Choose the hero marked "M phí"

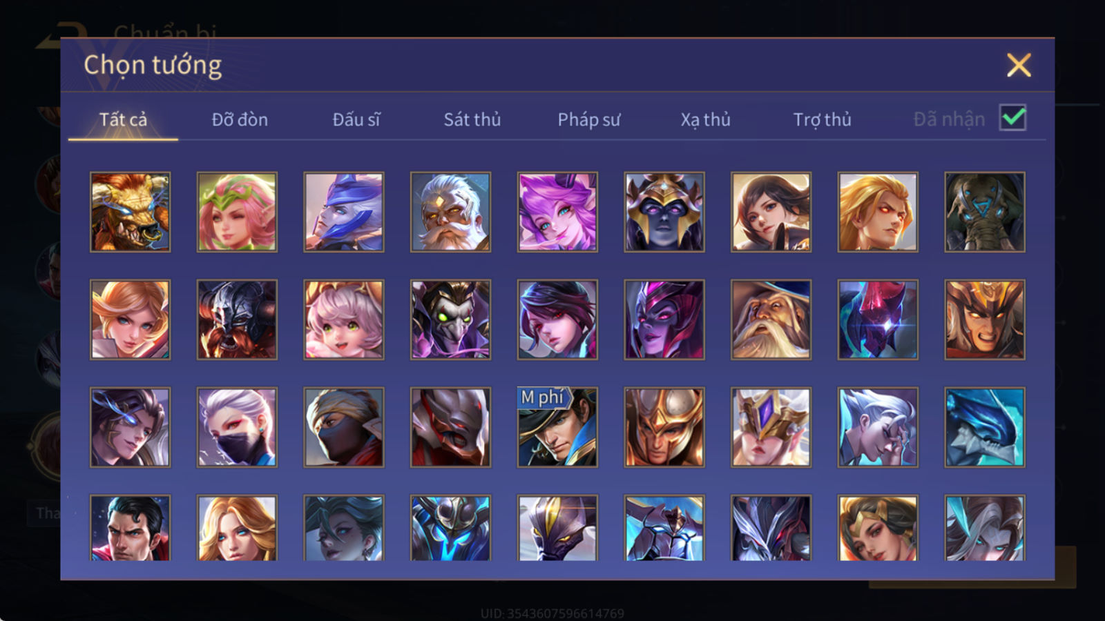point(557,427)
